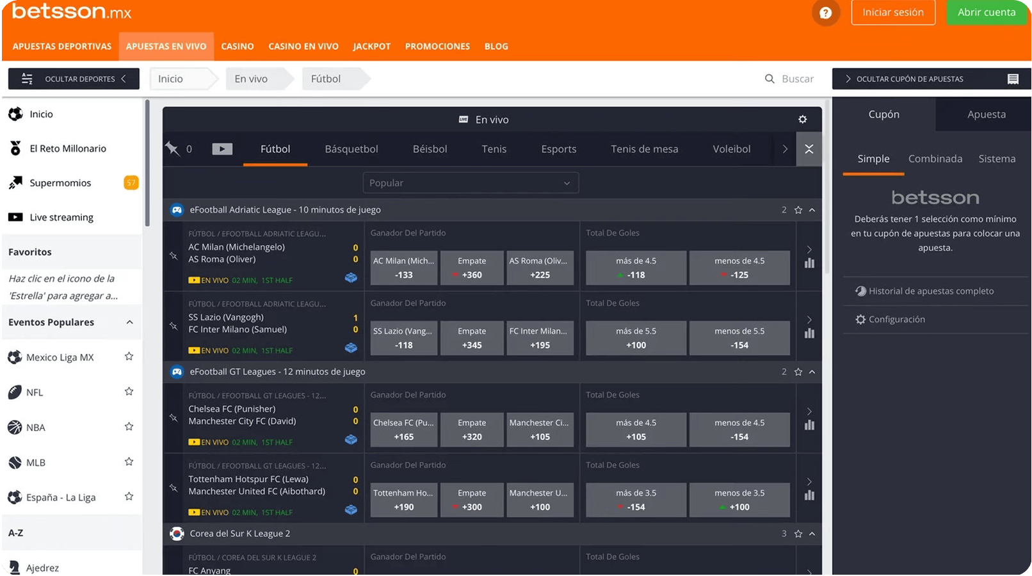Select the Combinada bet type tab

pyautogui.click(x=935, y=159)
